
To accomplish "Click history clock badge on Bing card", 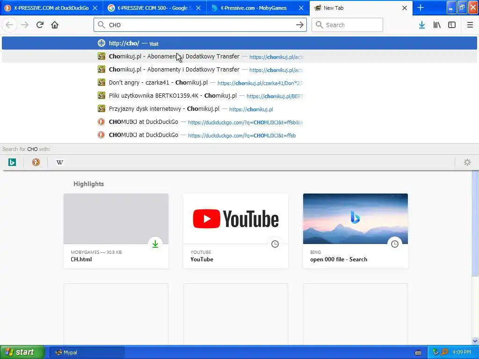I will [x=395, y=244].
